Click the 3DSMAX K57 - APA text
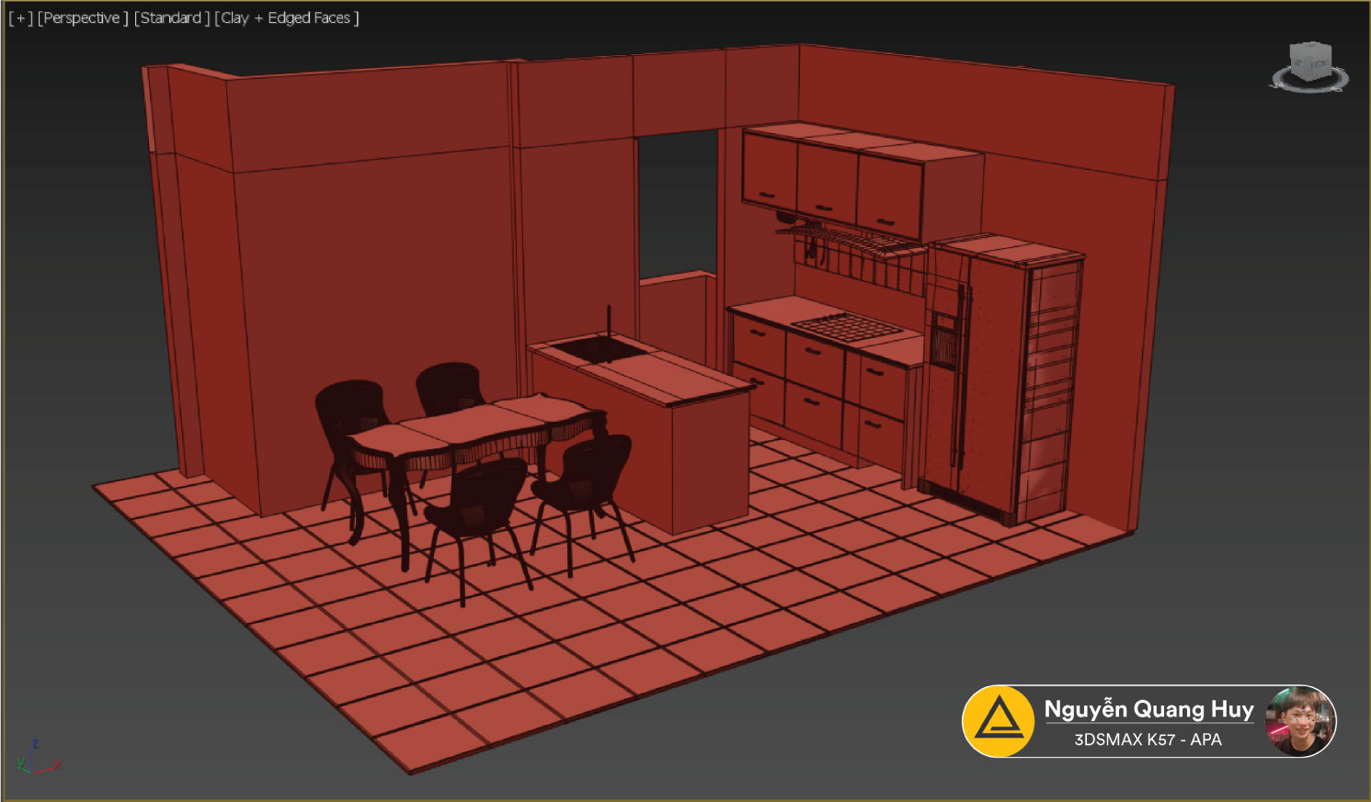Viewport: 1371px width, 802px height. tap(1148, 740)
